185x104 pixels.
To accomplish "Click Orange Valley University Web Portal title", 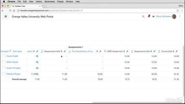I will (32, 17).
